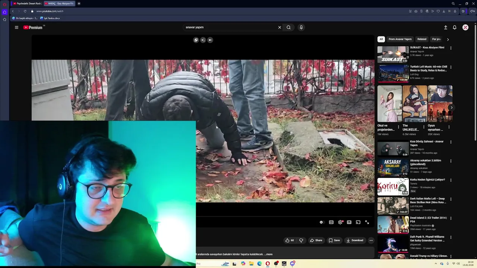The image size is (477, 268).
Task: Switch to theater mode
Action: (349, 222)
